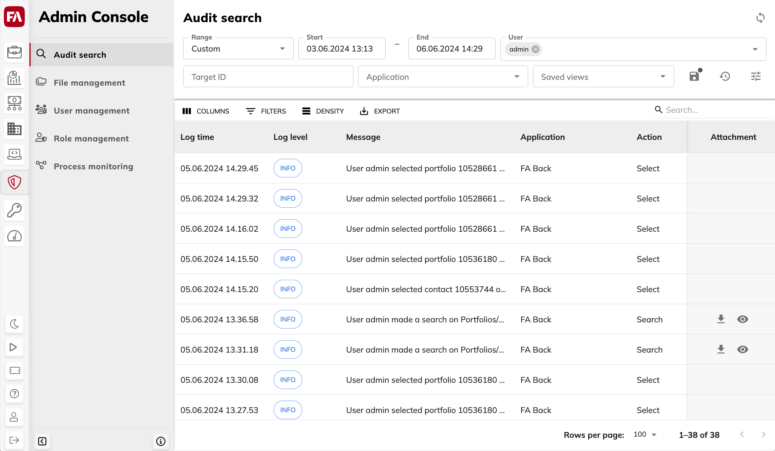Collapse the side menu panel
Image resolution: width=775 pixels, height=451 pixels.
coord(42,441)
